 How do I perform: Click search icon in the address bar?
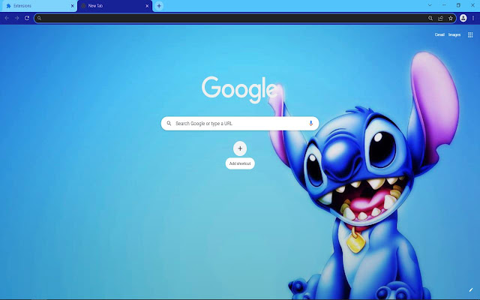pos(39,18)
